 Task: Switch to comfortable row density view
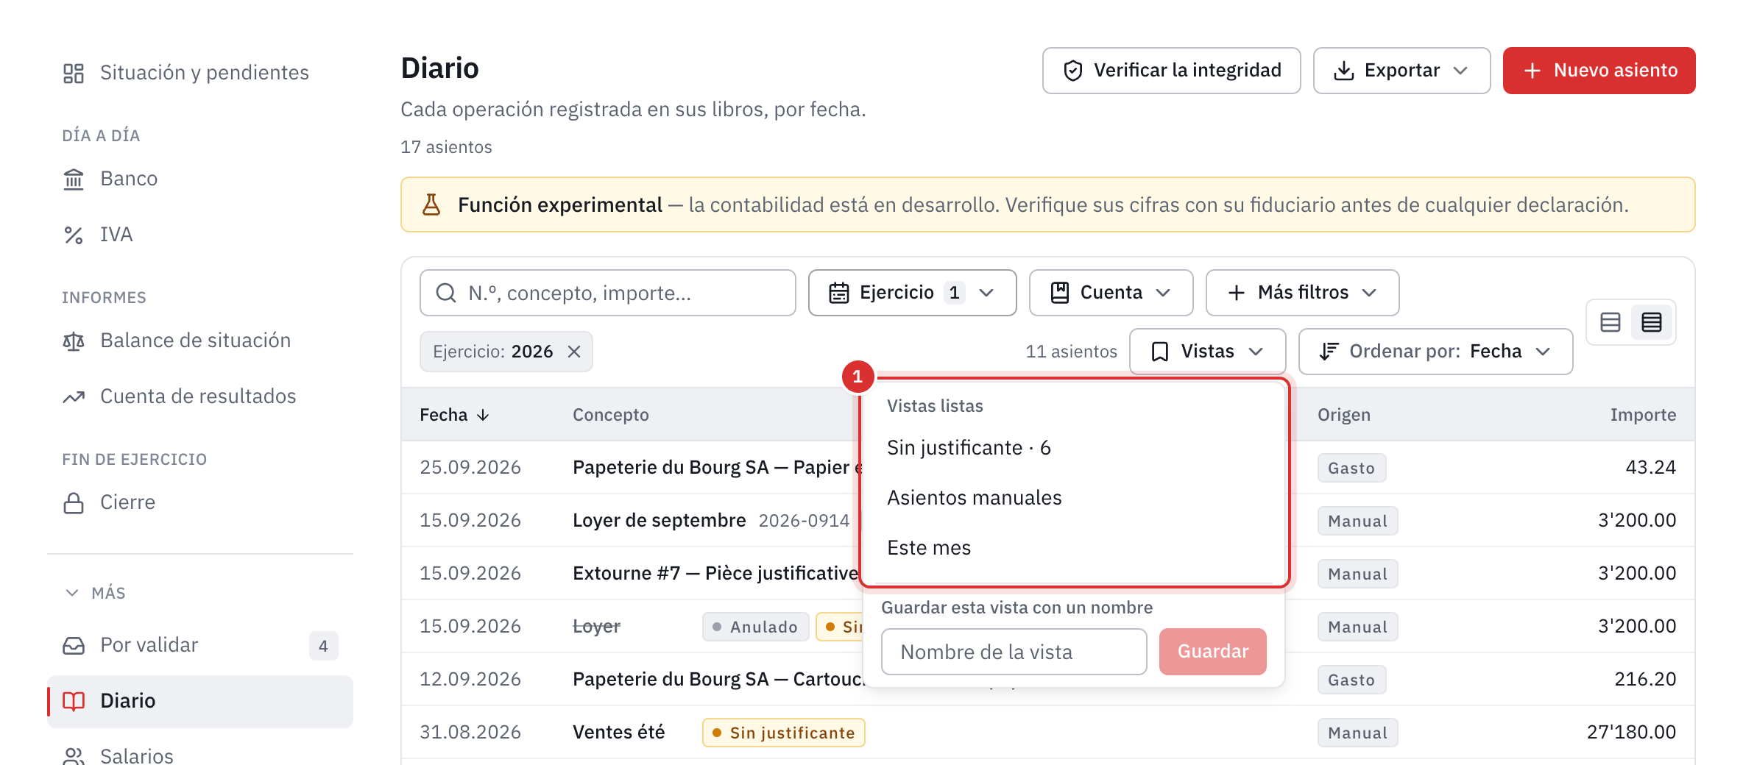point(1610,322)
